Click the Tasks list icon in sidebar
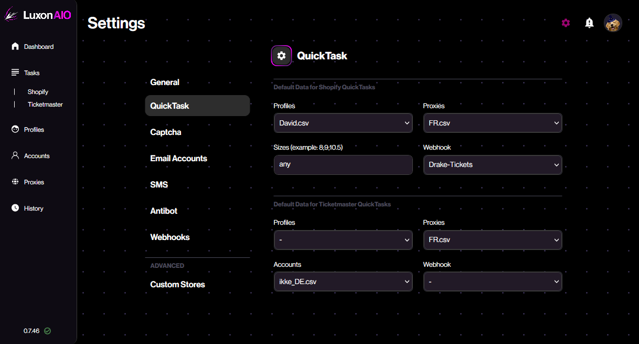This screenshot has width=639, height=344. pyautogui.click(x=15, y=72)
